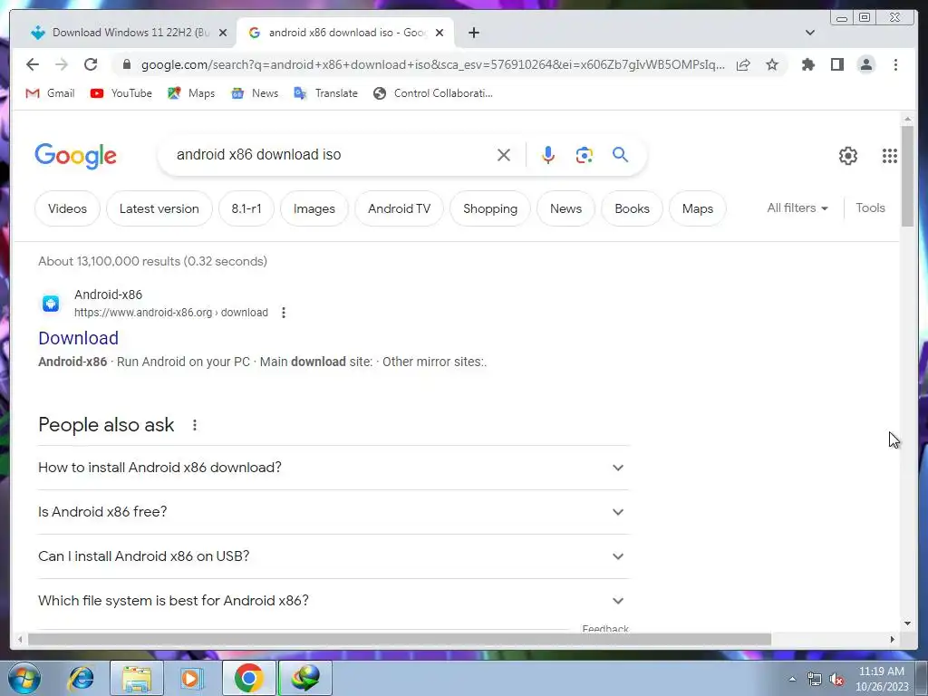Search by image with camera icon
Image resolution: width=928 pixels, height=696 pixels.
(x=585, y=155)
